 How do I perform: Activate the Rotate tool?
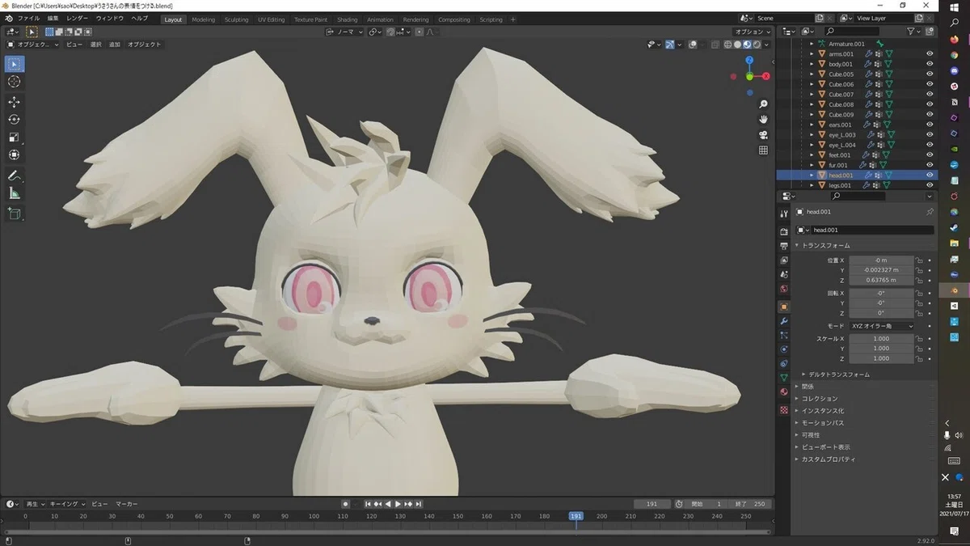tap(15, 120)
